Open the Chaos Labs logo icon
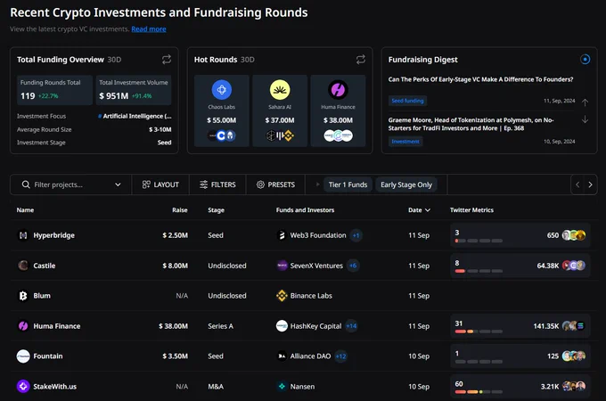Image resolution: width=606 pixels, height=401 pixels. (221, 90)
